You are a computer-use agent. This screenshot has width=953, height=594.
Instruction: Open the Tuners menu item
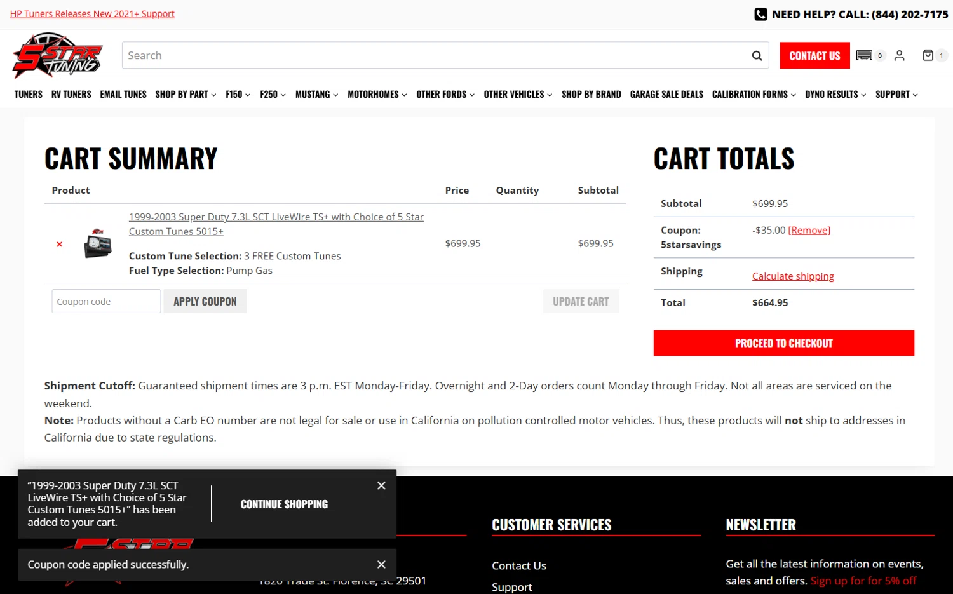(x=29, y=94)
